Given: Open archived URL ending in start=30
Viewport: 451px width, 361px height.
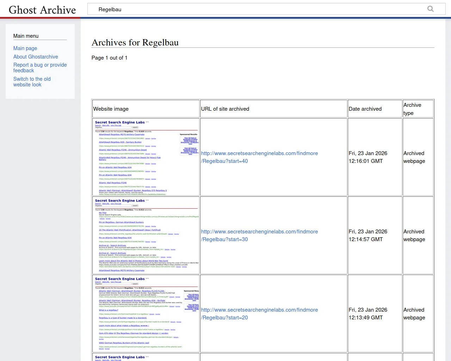Looking at the screenshot, I should coord(259,235).
